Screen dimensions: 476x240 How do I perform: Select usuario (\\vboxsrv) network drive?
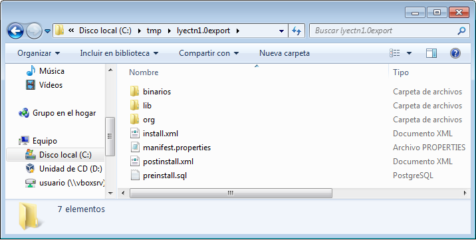pyautogui.click(x=72, y=183)
